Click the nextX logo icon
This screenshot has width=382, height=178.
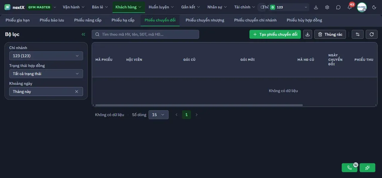7,7
